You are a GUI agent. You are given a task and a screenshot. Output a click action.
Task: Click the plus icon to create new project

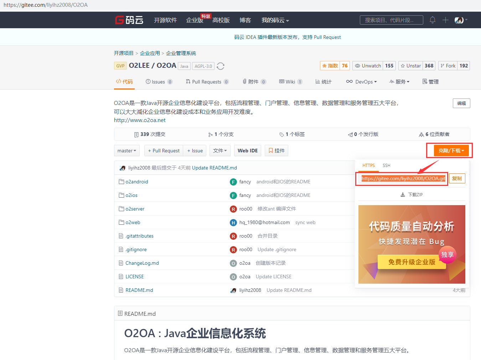pos(445,20)
